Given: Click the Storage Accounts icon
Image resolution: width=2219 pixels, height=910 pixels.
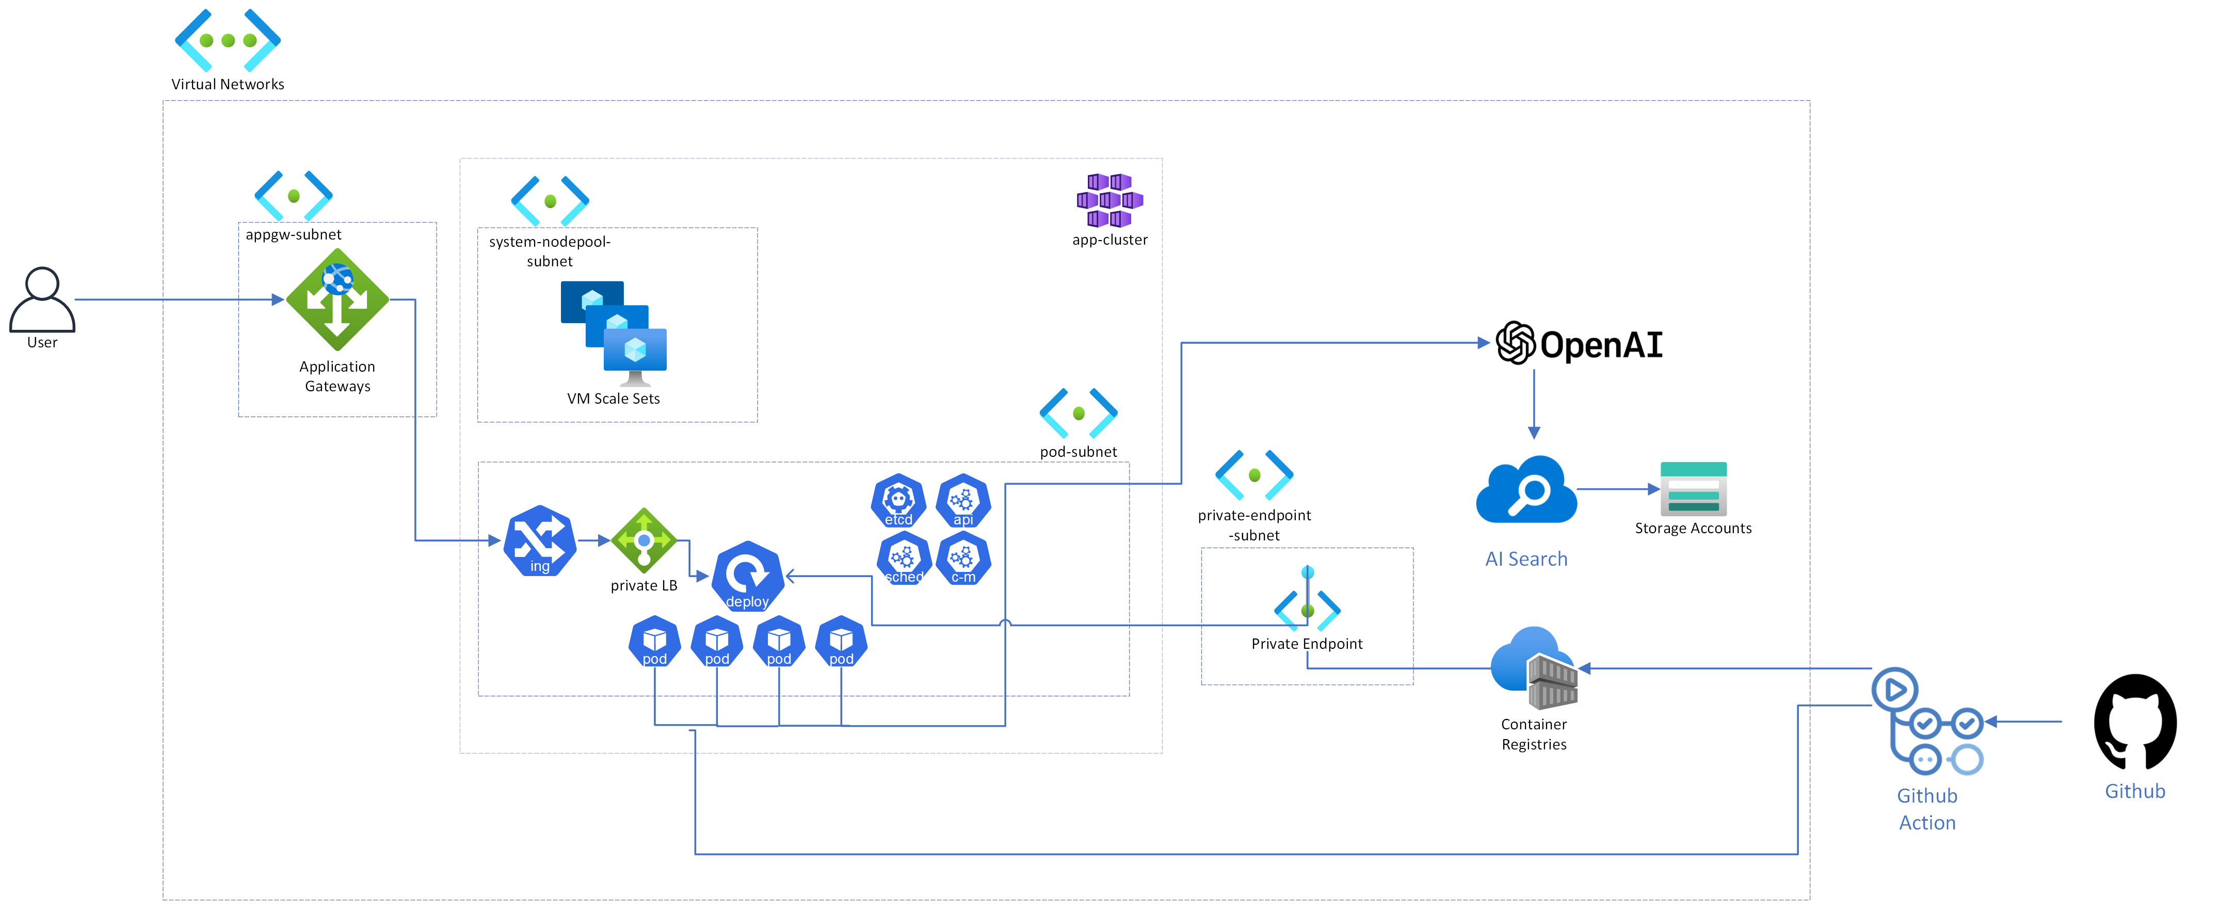Looking at the screenshot, I should [1693, 489].
